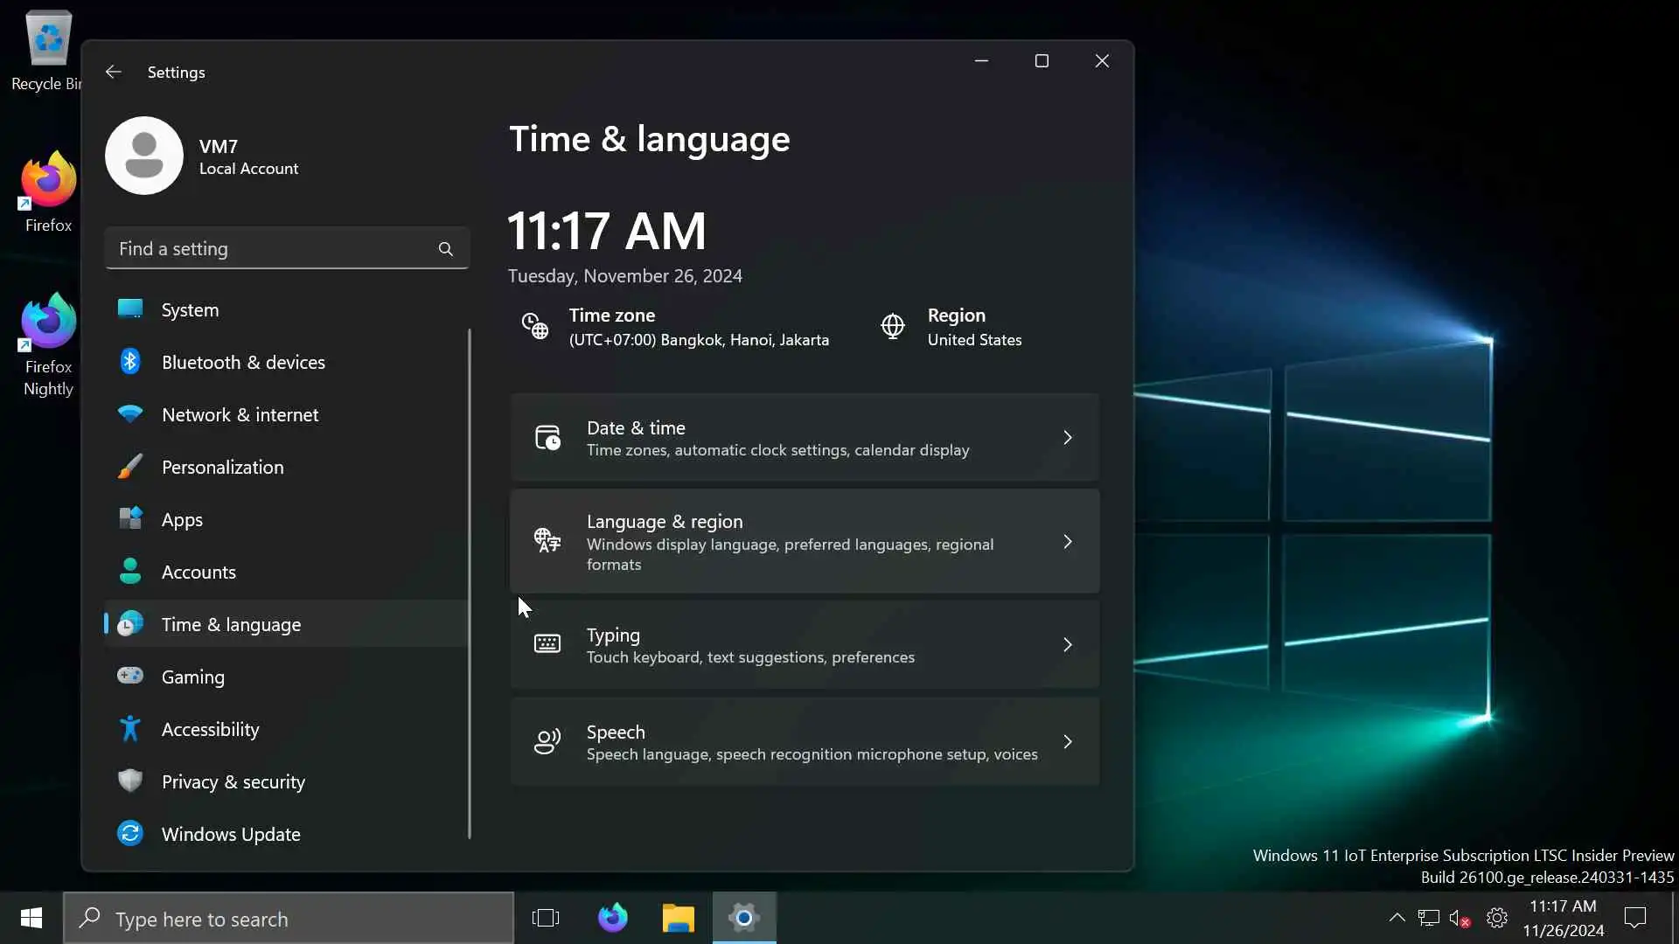Expand the Typing row chevron

[1067, 645]
